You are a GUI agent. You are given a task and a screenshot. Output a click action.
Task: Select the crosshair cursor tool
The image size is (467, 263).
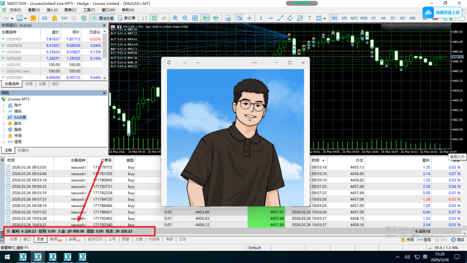[x=249, y=18]
